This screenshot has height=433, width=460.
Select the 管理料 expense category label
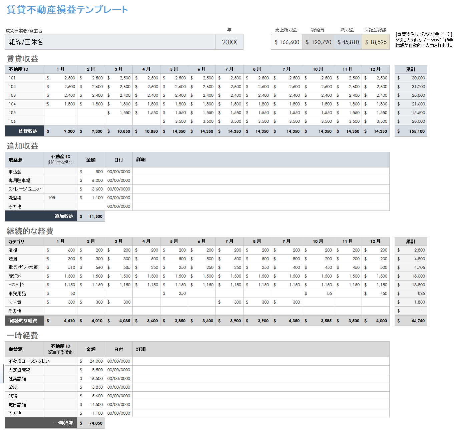tap(25, 276)
